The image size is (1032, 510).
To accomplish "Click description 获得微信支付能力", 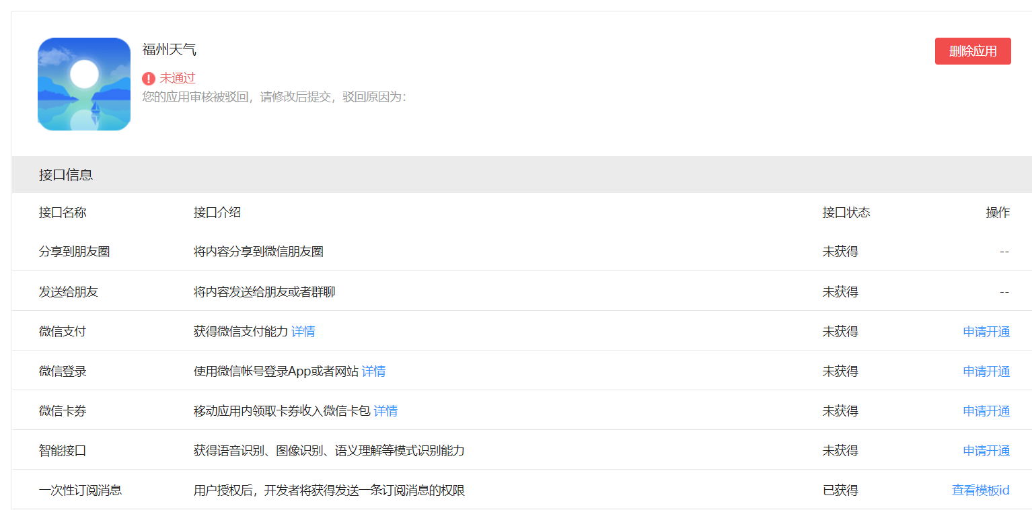I will (x=241, y=332).
